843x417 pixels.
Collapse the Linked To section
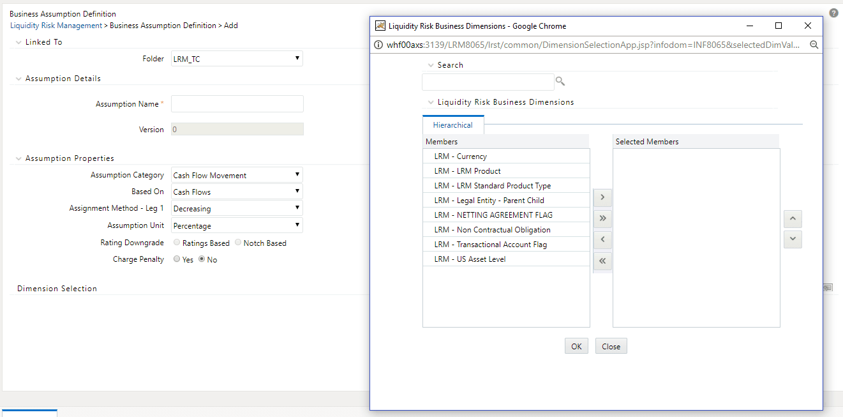pyautogui.click(x=18, y=42)
